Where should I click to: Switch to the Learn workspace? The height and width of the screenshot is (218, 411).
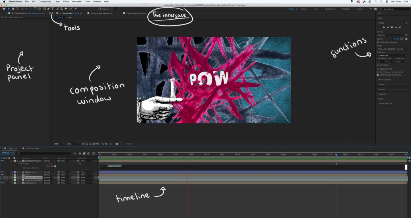316,8
